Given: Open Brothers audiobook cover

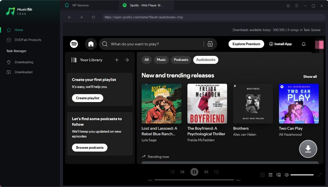Looking at the screenshot, I should pos(253,104).
